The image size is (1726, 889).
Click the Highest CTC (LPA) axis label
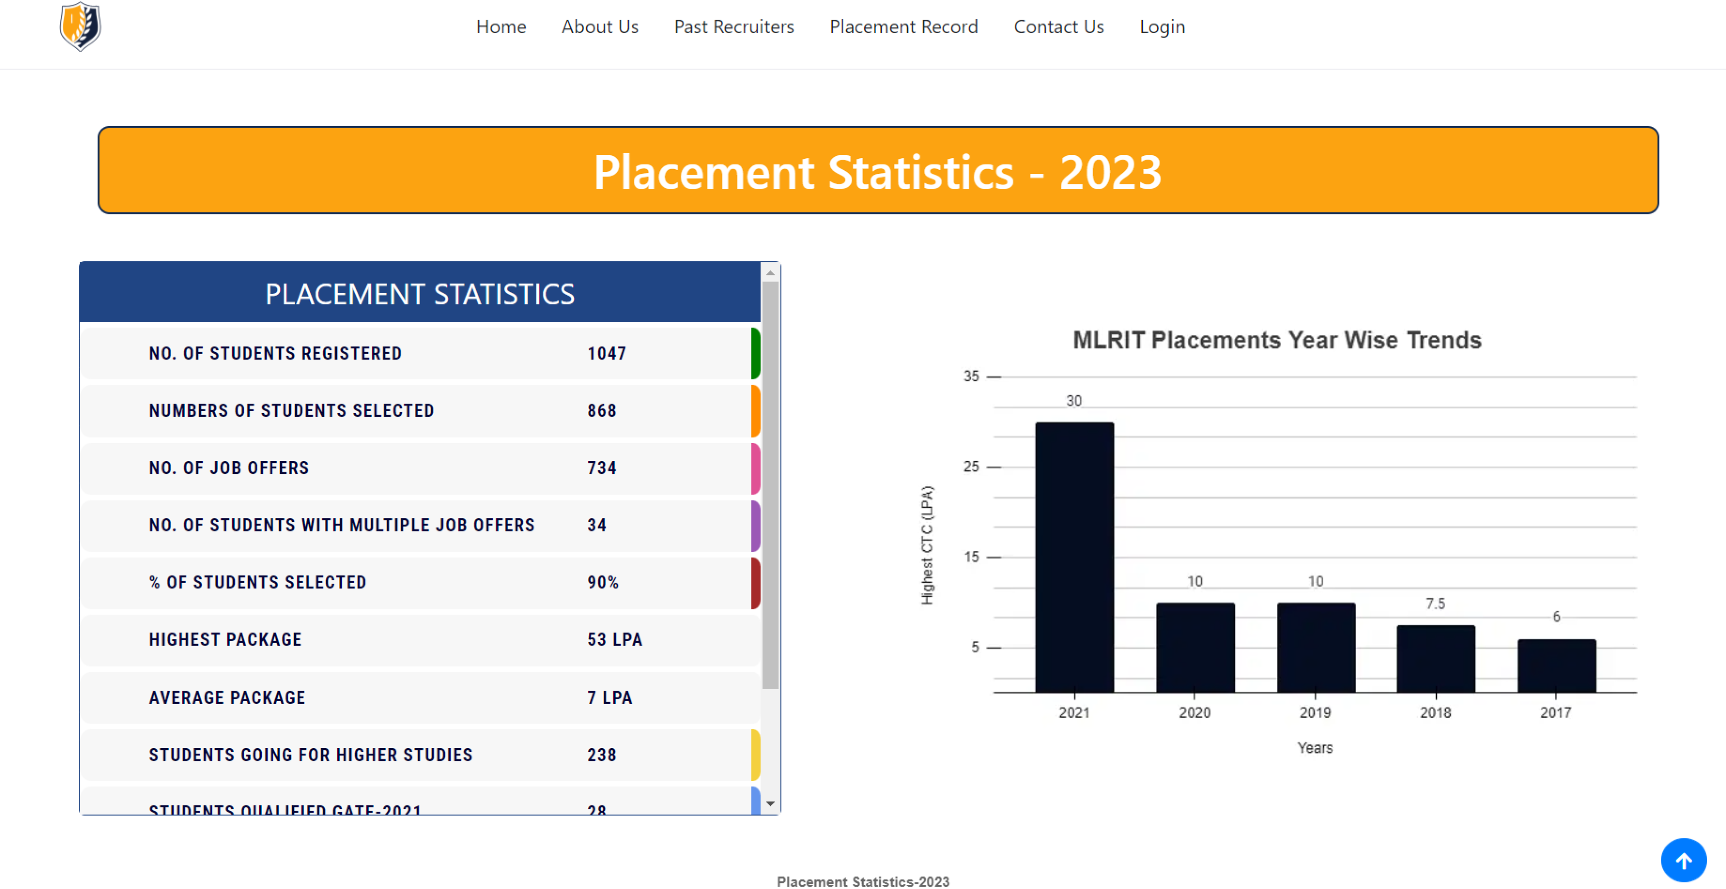pyautogui.click(x=927, y=545)
